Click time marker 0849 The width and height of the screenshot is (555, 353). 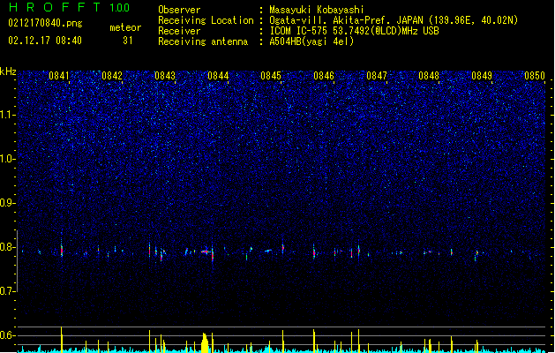pos(482,76)
